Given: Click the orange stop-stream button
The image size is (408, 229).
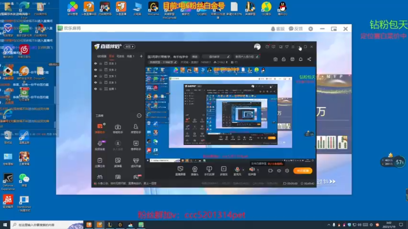Looking at the screenshot, I should pos(302,170).
